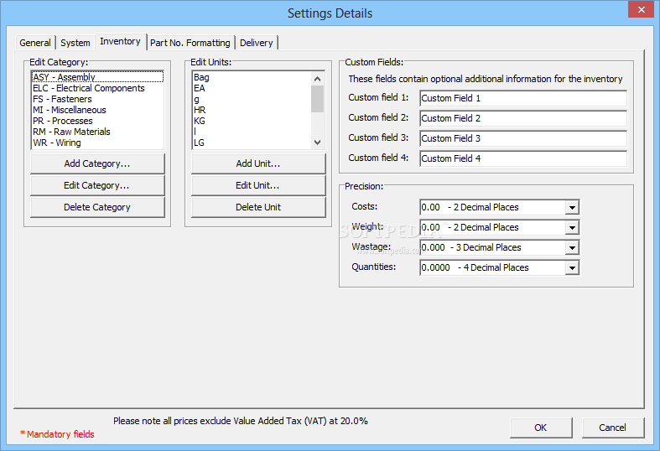The image size is (660, 451).
Task: Select ASY - Assembly category
Action: 97,77
